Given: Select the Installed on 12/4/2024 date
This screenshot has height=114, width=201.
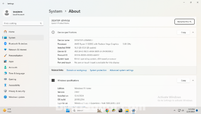Looking at the screenshot, I should point(79,96).
